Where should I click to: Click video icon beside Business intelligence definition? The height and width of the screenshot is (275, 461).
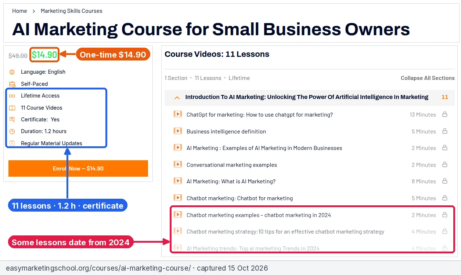178,131
